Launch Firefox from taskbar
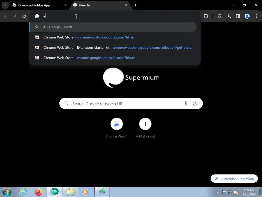The width and height of the screenshot is (262, 197). [x=39, y=192]
